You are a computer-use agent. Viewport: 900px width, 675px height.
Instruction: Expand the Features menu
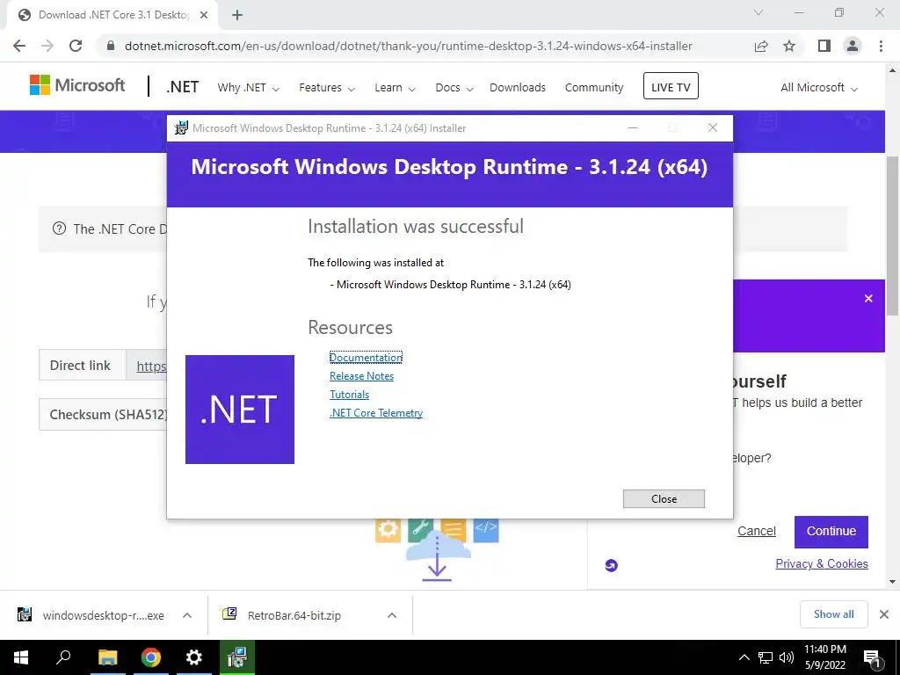pos(327,88)
